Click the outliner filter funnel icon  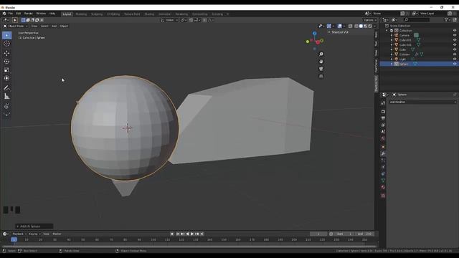coord(446,20)
